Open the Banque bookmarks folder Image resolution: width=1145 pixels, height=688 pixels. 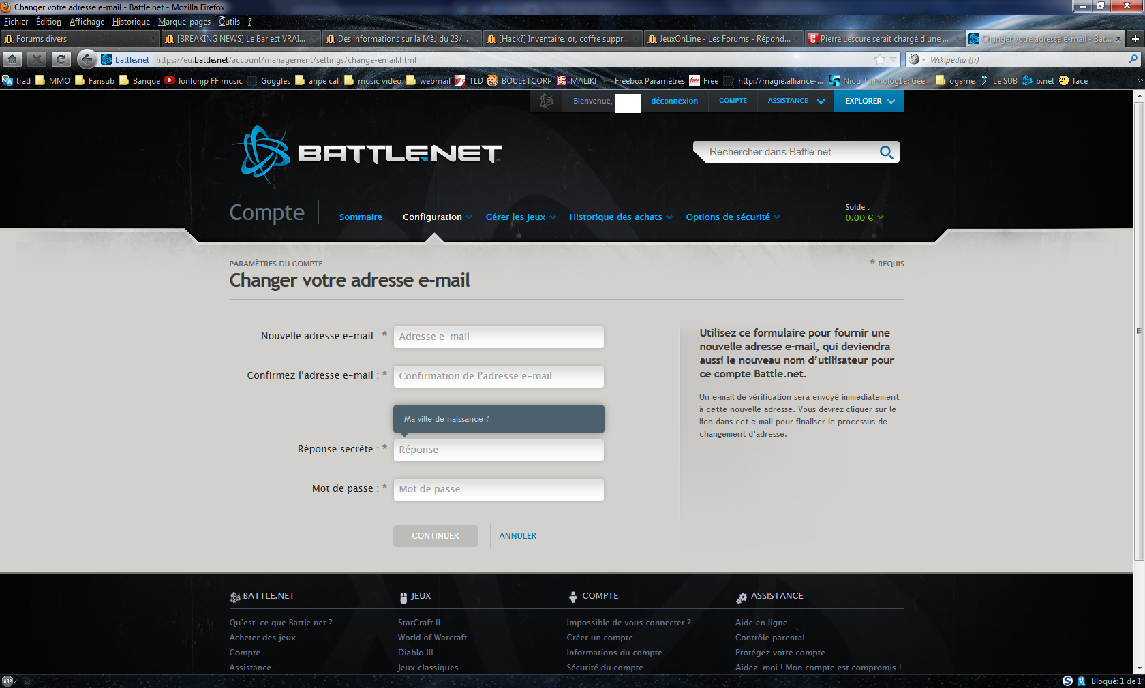click(140, 80)
